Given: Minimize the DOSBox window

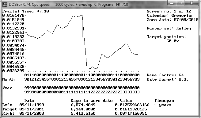Looking at the screenshot, I should pyautogui.click(x=172, y=3).
